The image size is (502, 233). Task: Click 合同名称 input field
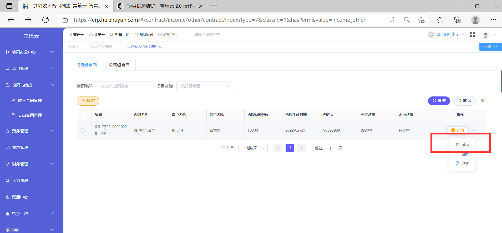(x=125, y=86)
